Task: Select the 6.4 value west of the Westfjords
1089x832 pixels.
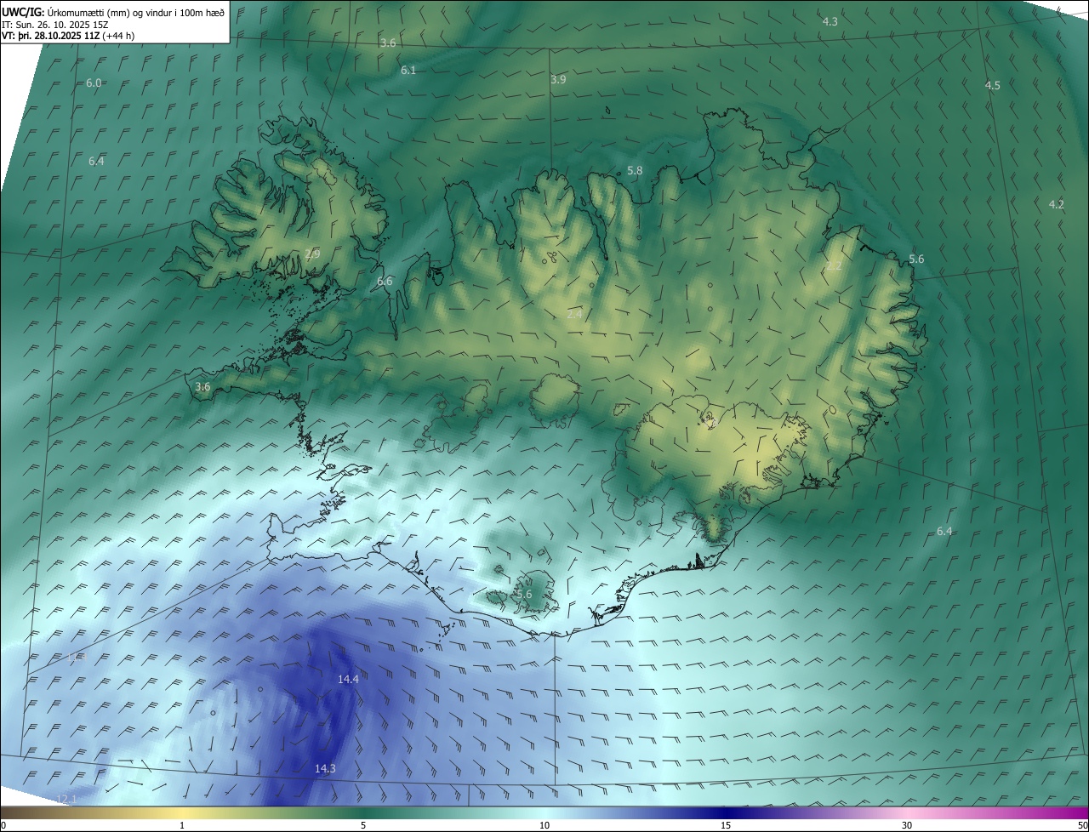Action: (96, 161)
